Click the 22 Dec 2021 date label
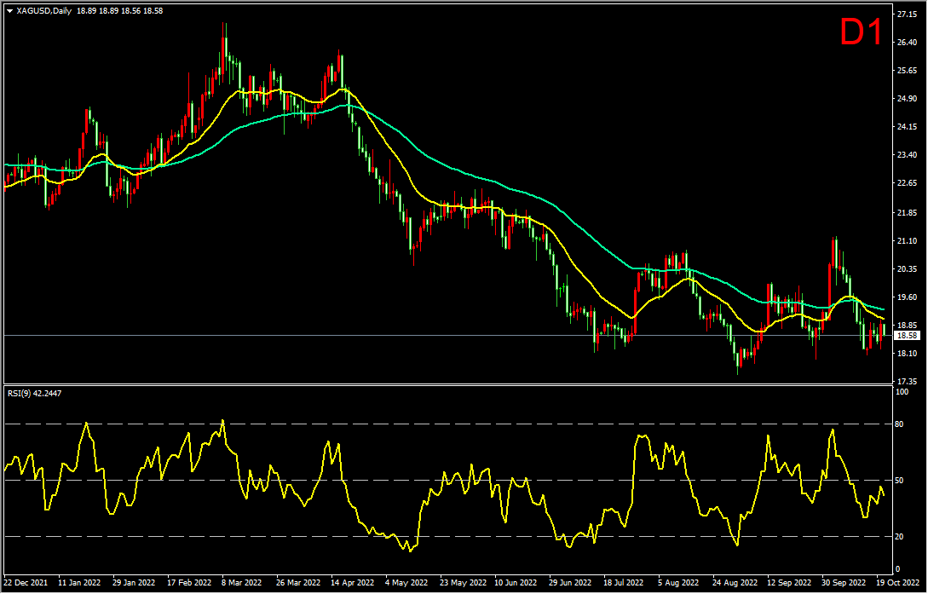 (x=25, y=582)
